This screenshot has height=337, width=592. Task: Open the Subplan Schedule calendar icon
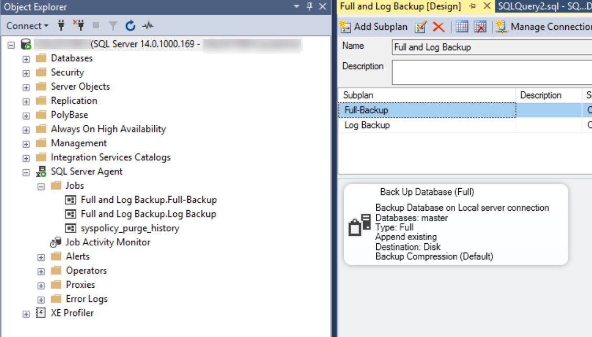coord(462,27)
